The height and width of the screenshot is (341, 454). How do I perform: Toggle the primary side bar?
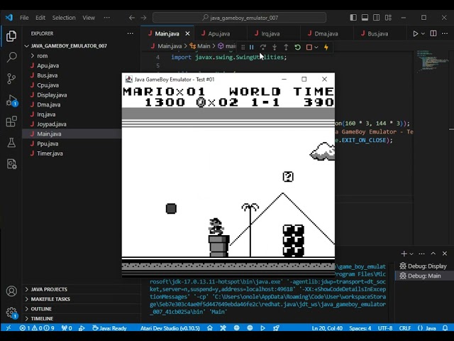353,18
